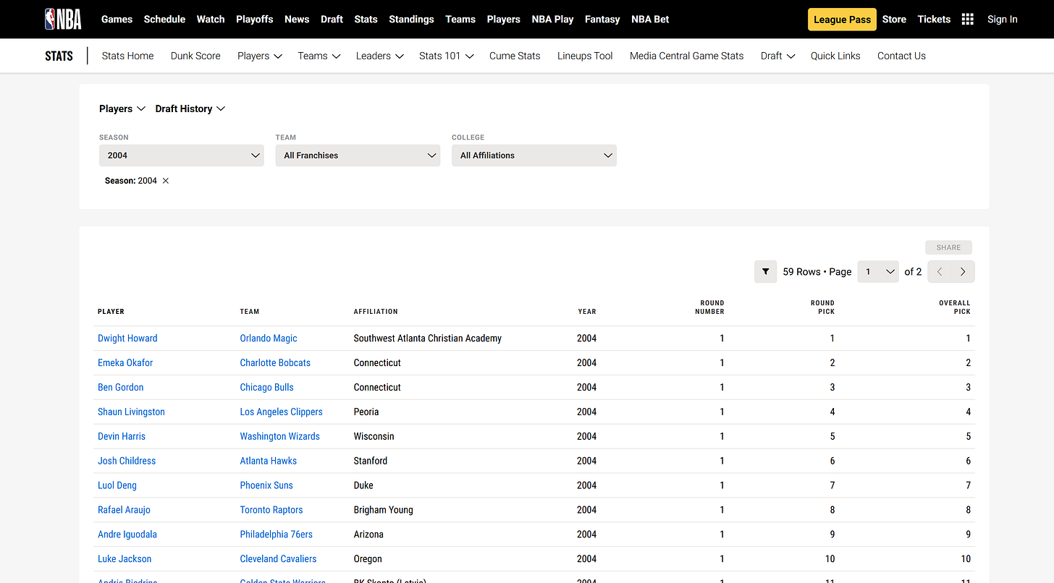This screenshot has width=1054, height=583.
Task: Sort by AFFILIATION column header
Action: [376, 312]
